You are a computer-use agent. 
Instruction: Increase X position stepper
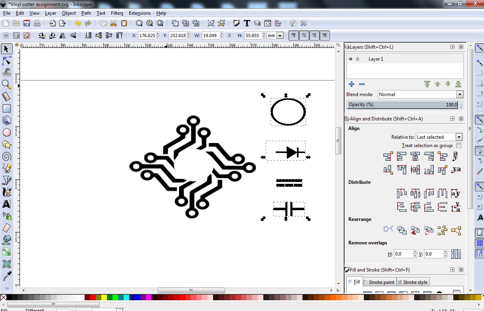(x=158, y=34)
